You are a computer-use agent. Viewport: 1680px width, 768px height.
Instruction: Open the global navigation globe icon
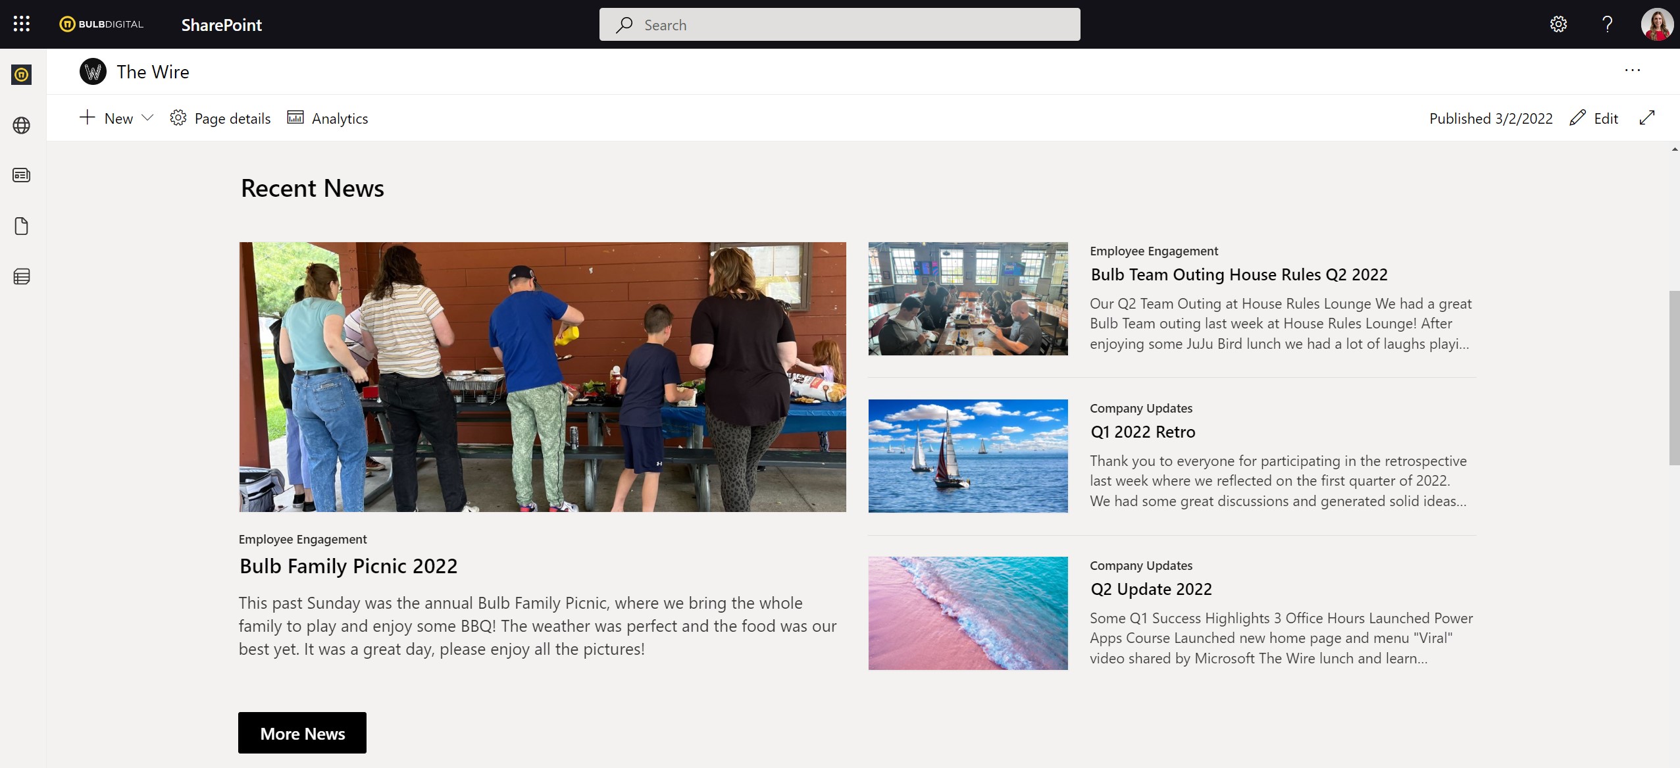[22, 125]
